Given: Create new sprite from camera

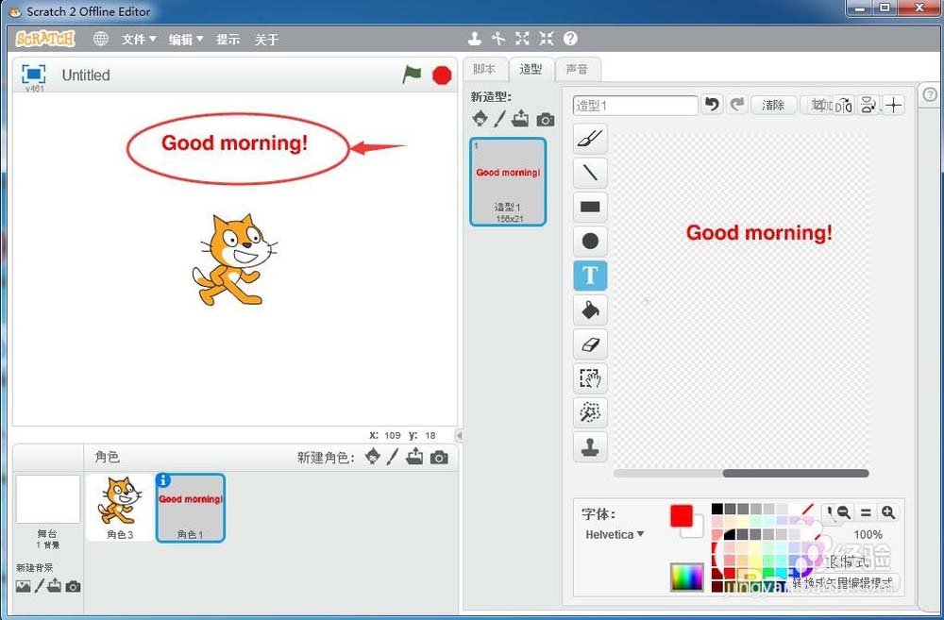Looking at the screenshot, I should [x=439, y=458].
